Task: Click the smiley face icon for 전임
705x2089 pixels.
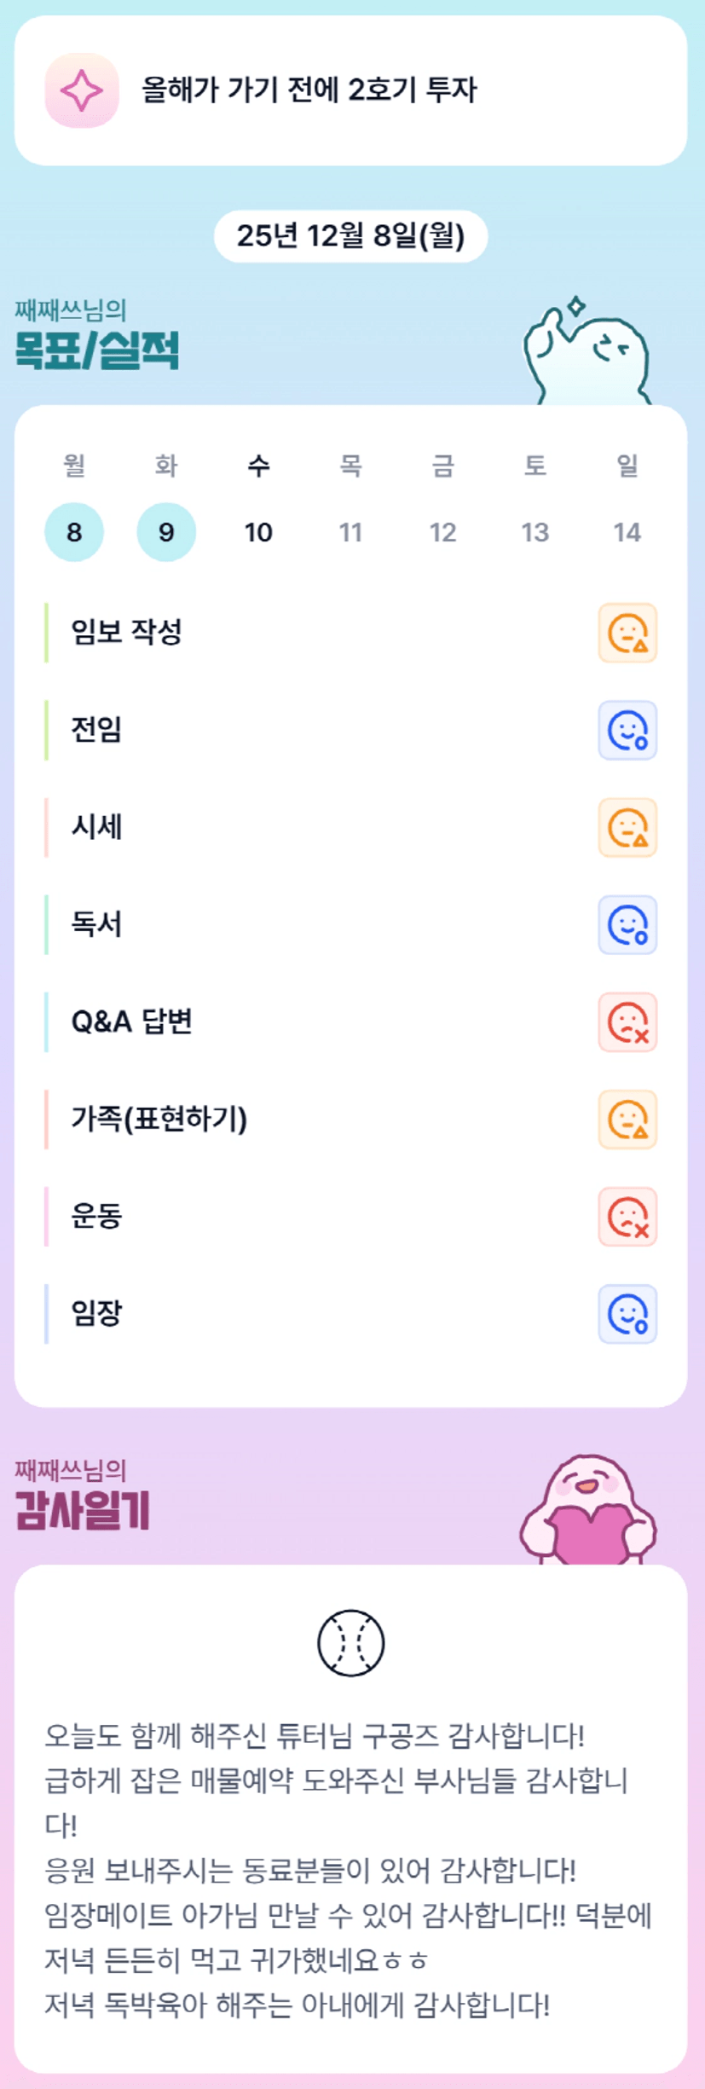Action: point(627,730)
